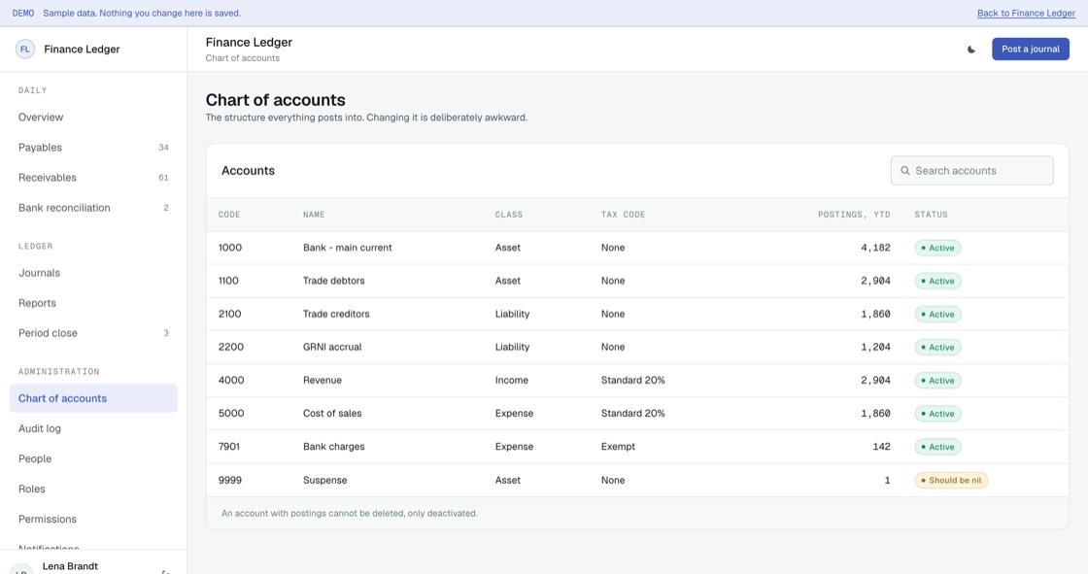This screenshot has height=574, width=1088.
Task: Click the FL logo avatar in the sidebar
Action: click(25, 50)
